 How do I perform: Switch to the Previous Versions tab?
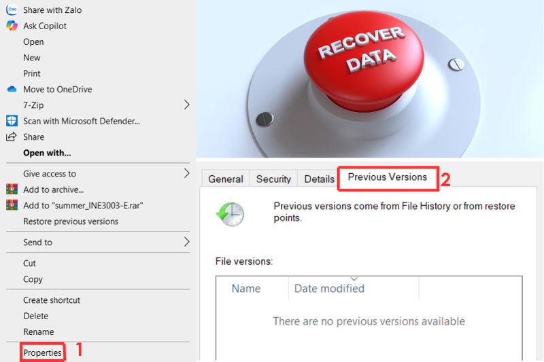pyautogui.click(x=387, y=177)
